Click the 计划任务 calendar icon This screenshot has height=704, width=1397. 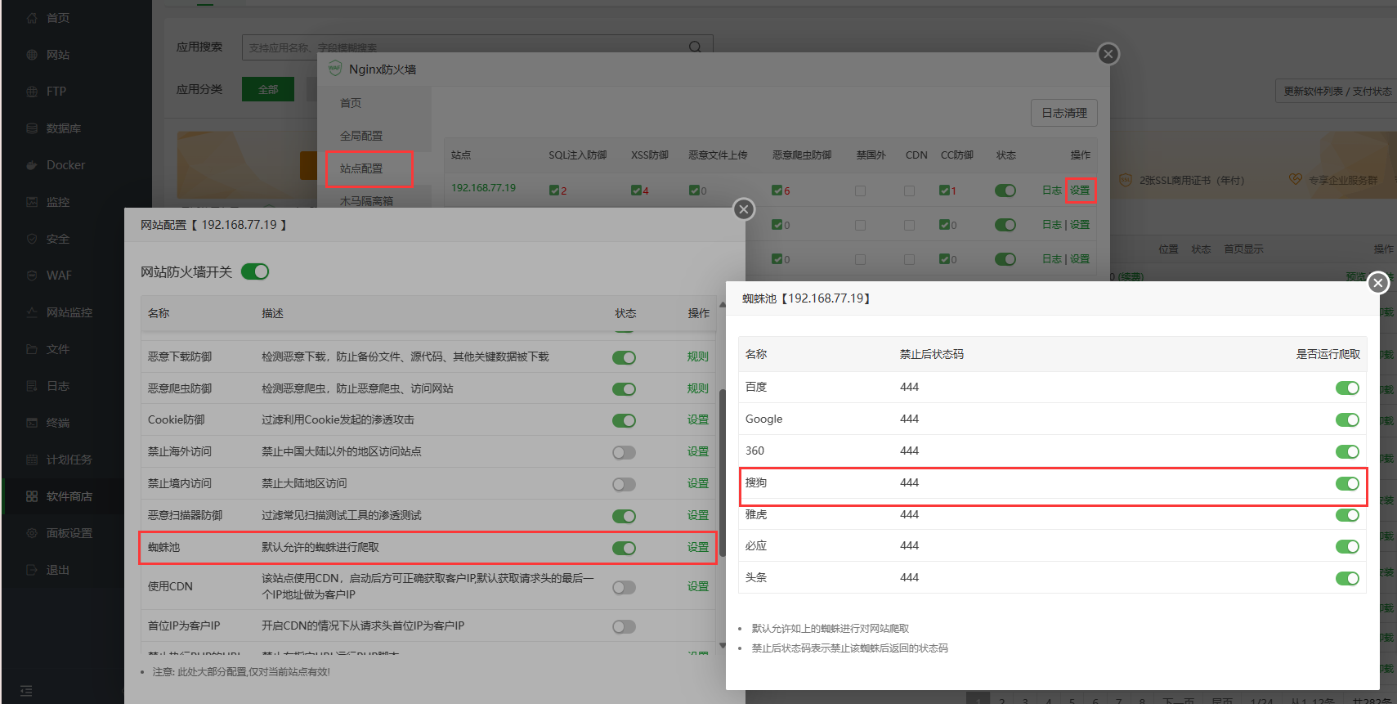coord(32,460)
